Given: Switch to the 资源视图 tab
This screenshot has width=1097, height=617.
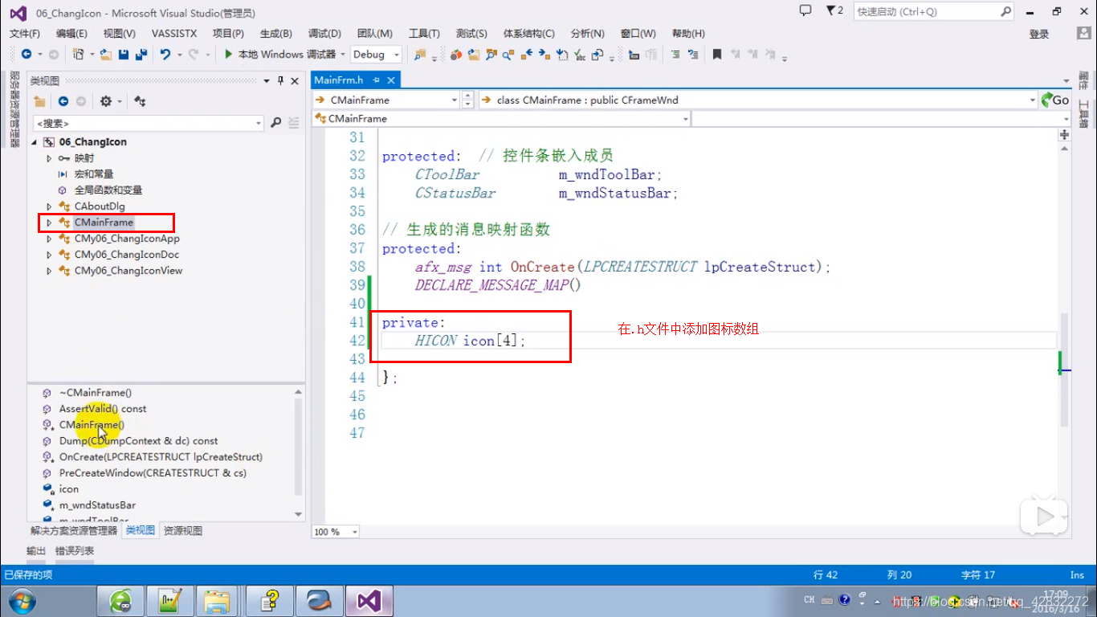Looking at the screenshot, I should coord(183,531).
